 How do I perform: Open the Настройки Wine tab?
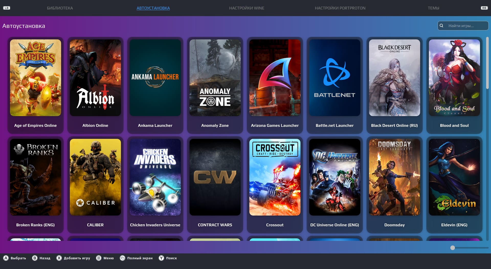point(247,8)
